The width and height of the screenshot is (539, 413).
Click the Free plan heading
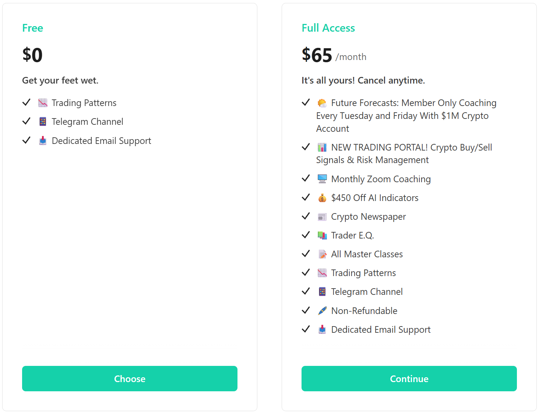tap(32, 28)
